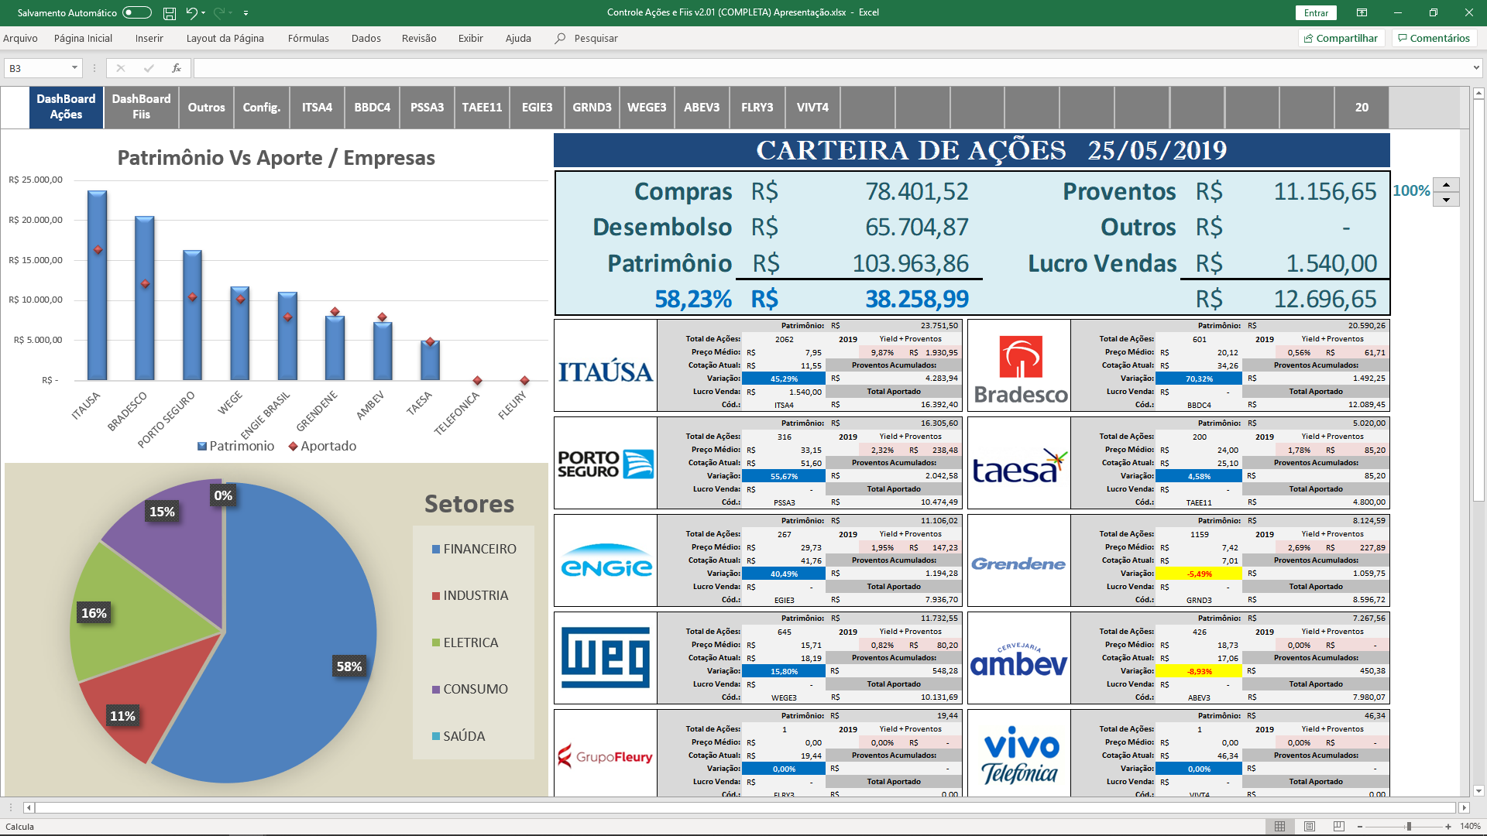Viewport: 1487px width, 836px height.
Task: Click the GRND3 sheet button
Action: click(592, 108)
